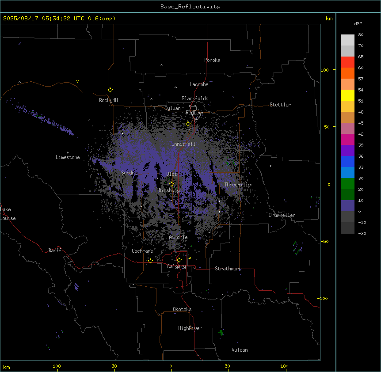Image resolution: width=381 pixels, height=372 pixels.
Task: Select the Didsbury label
Action: click(169, 190)
